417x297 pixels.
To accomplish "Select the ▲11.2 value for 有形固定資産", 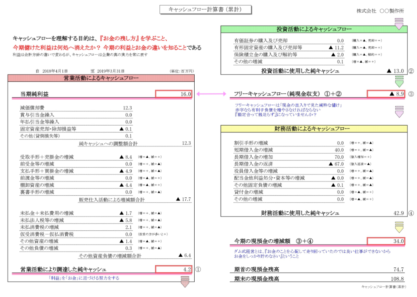I will (336, 48).
